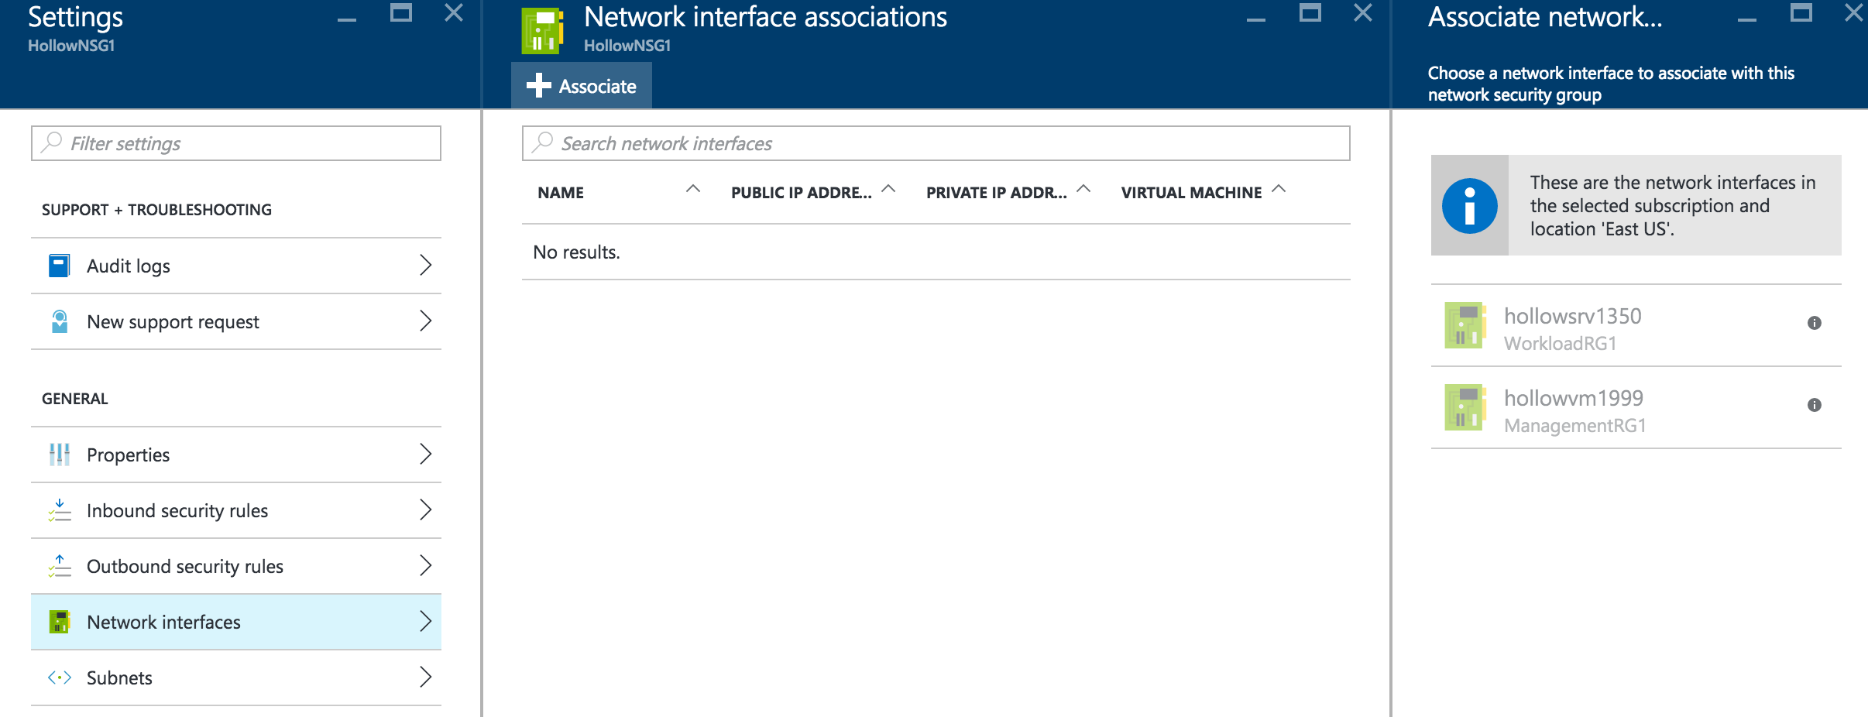This screenshot has width=1868, height=717.
Task: Click info icon next to hollowvm1999
Action: tap(1814, 405)
